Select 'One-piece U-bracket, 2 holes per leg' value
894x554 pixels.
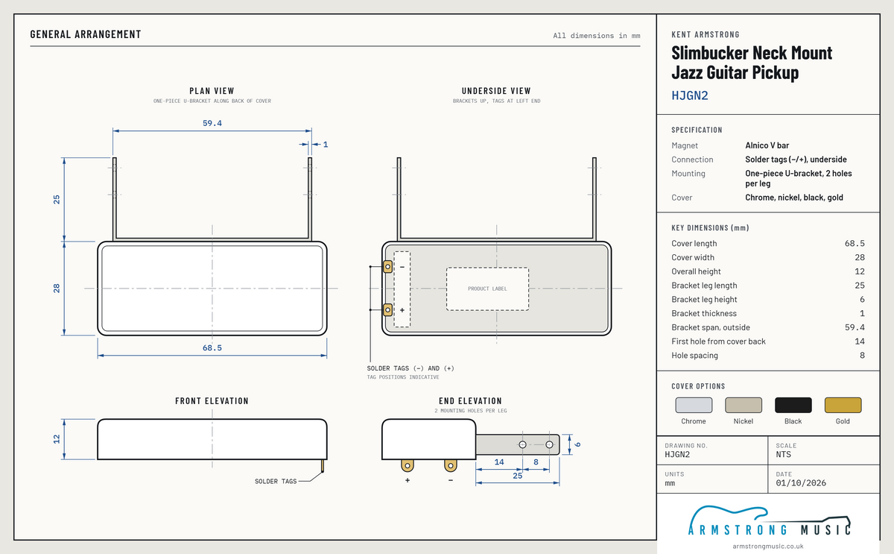(799, 178)
